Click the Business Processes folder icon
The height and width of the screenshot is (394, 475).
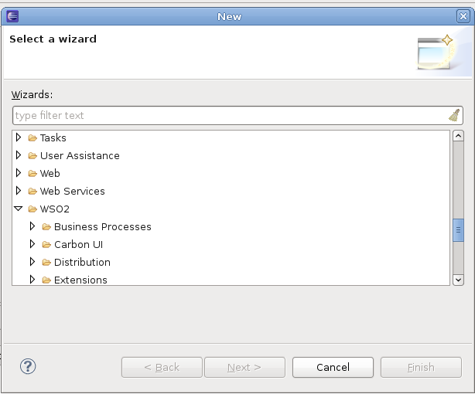(46, 227)
